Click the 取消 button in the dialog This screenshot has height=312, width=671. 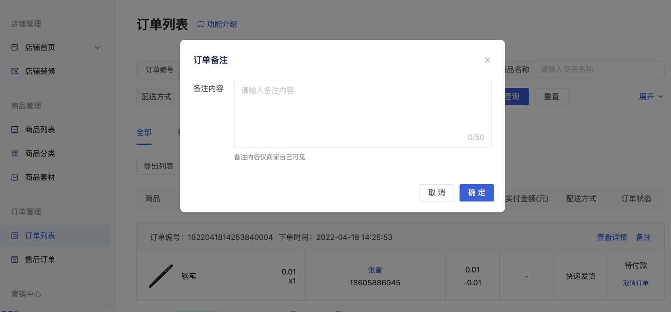pyautogui.click(x=437, y=193)
